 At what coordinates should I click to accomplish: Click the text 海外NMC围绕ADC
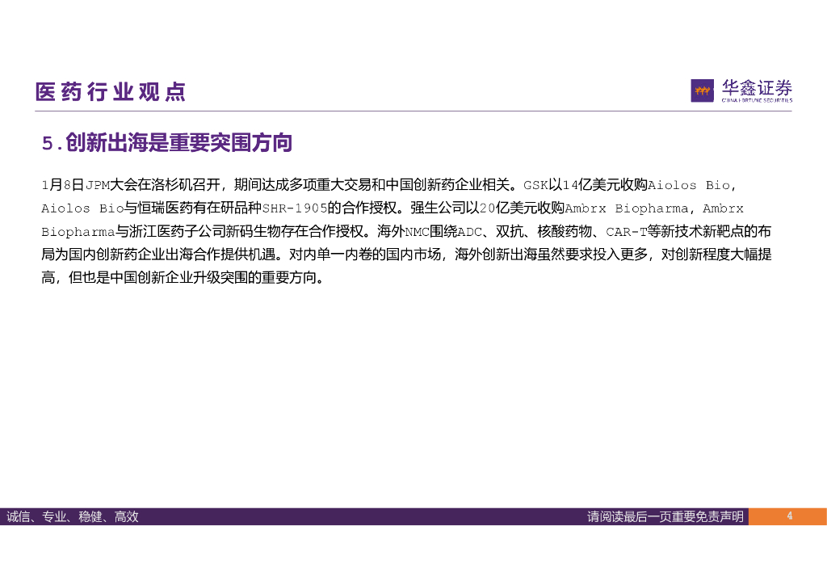430,232
